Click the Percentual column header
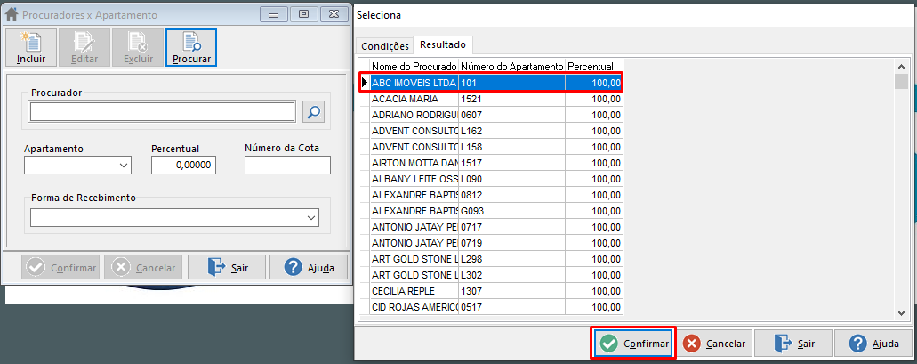Image resolution: width=917 pixels, height=364 pixels. tap(593, 66)
